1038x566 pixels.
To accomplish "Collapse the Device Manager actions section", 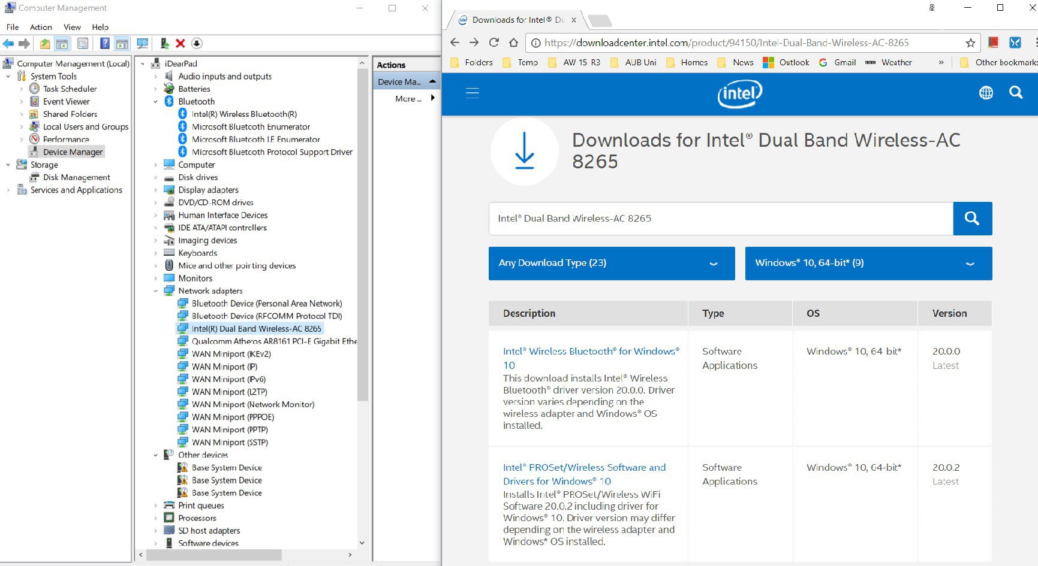I will pos(432,81).
